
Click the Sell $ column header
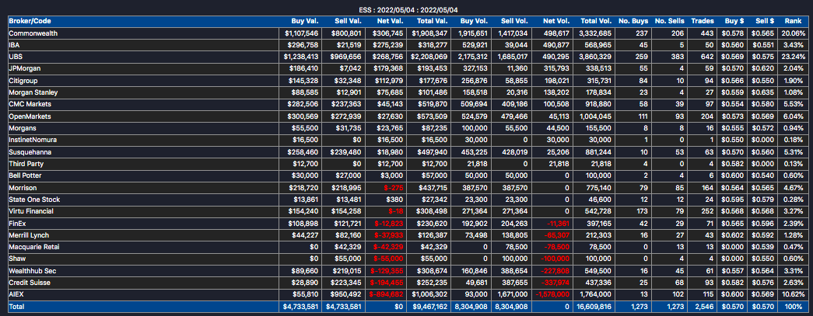(765, 21)
